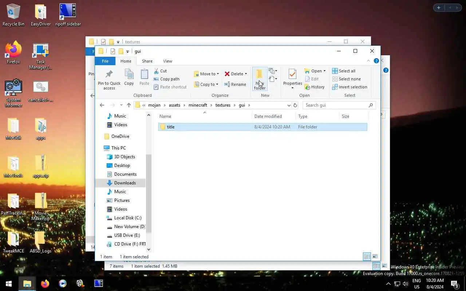Open the Open button dropdown arrow
The height and width of the screenshot is (291, 466).
(x=324, y=71)
